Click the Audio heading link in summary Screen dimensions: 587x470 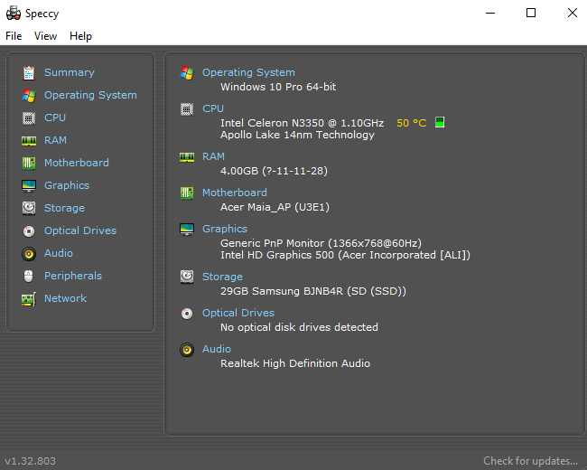(x=217, y=349)
